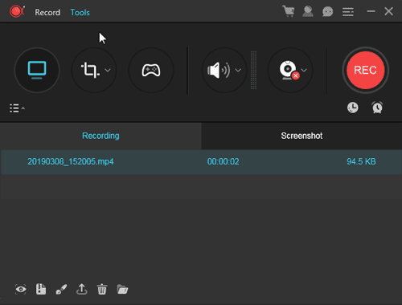This screenshot has height=305, width=402.
Task: Open the user account icon
Action: pos(308,11)
